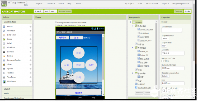Click the Components panel scrollbar
The image size is (198, 102).
point(156,54)
